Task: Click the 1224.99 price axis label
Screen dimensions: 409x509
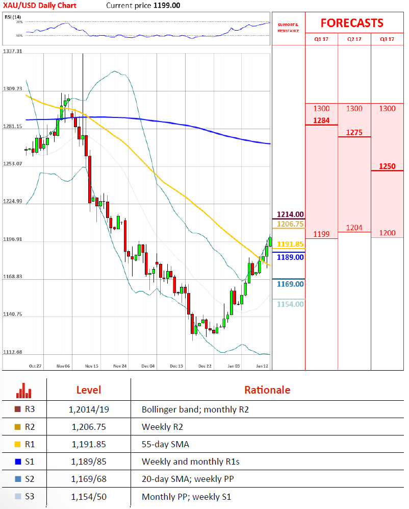Action: 13,201
